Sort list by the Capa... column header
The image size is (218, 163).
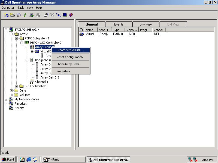(132, 30)
